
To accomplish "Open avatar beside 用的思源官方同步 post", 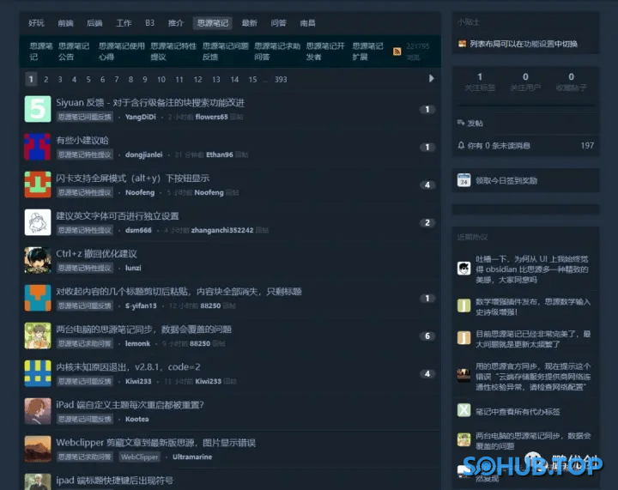I will click(463, 375).
